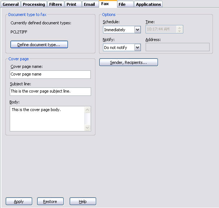Click the Body scrollbar up arrow

(x=87, y=110)
